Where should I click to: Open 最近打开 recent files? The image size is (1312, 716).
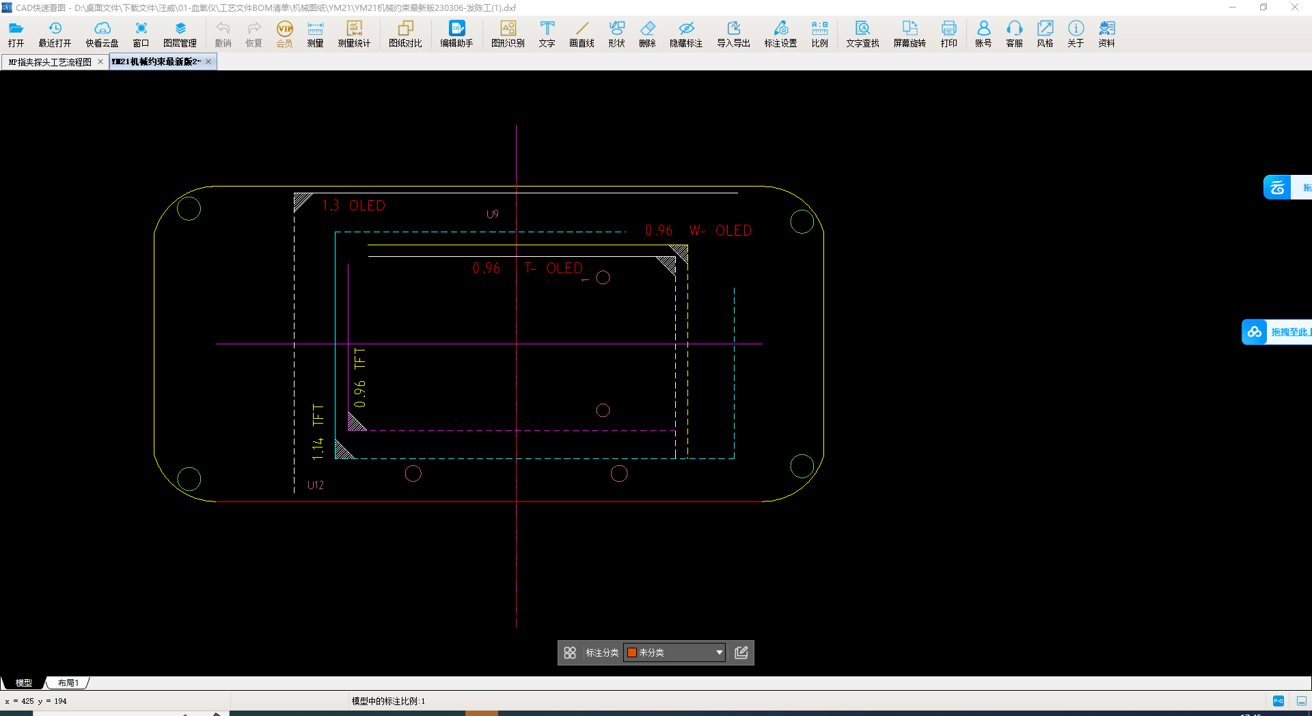(55, 33)
